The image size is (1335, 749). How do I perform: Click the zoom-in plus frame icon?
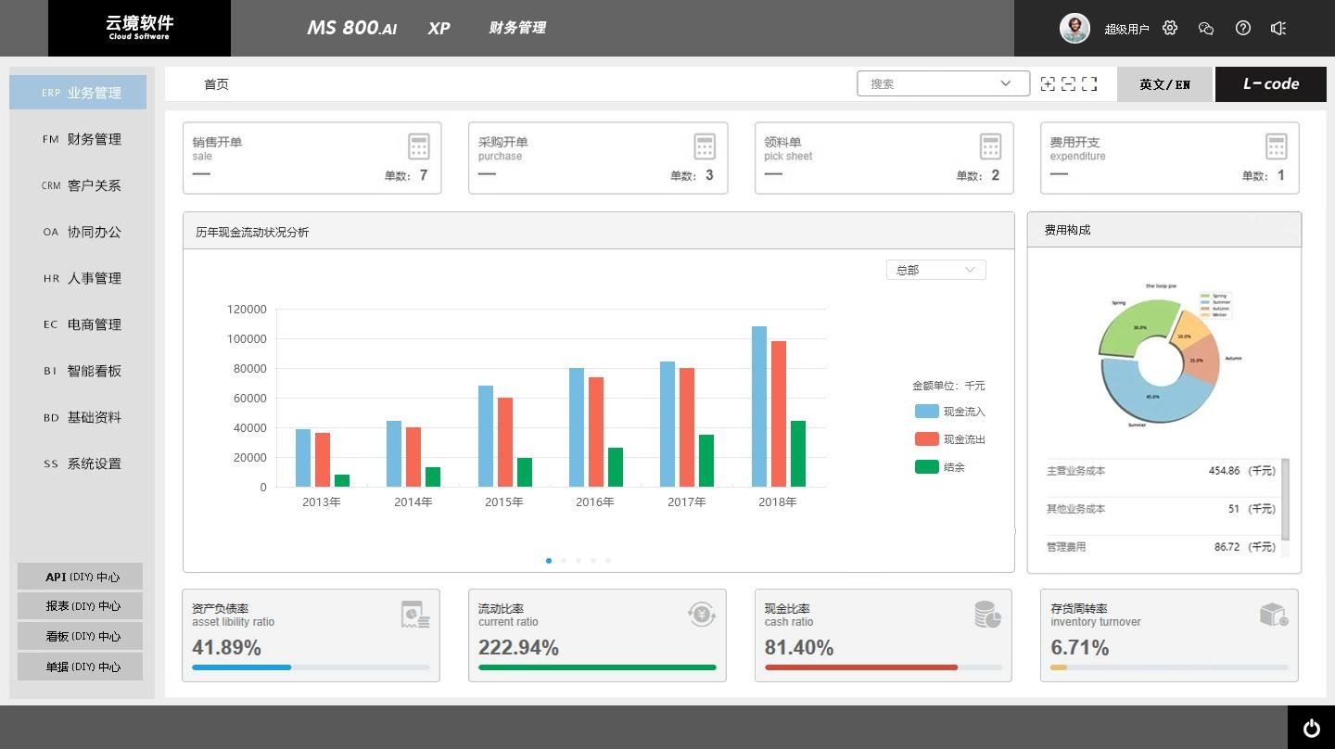coord(1048,83)
